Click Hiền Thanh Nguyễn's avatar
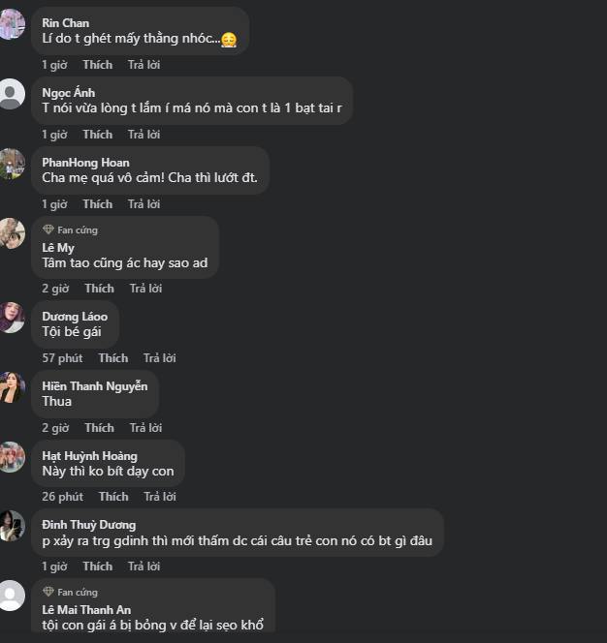Screen dimensions: 607x643 pyautogui.click(x=11, y=387)
